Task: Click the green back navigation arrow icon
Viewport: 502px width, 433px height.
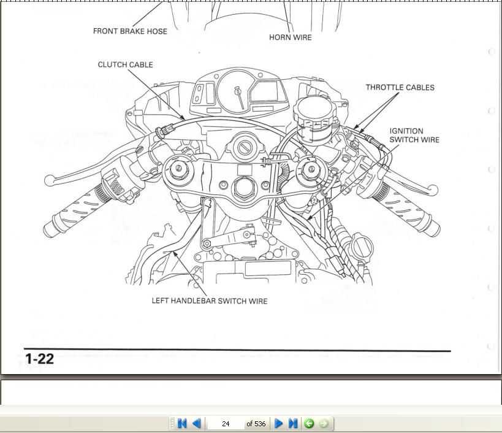Action: (x=308, y=423)
